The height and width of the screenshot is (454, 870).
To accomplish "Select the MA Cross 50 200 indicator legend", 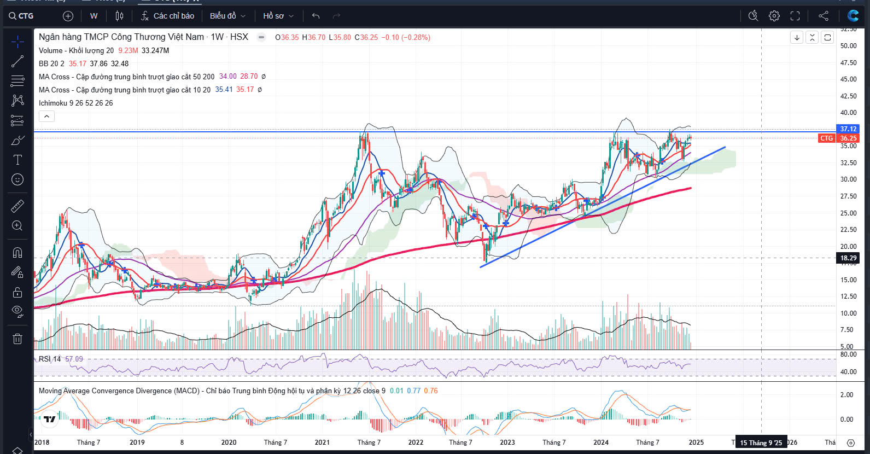I will [126, 77].
